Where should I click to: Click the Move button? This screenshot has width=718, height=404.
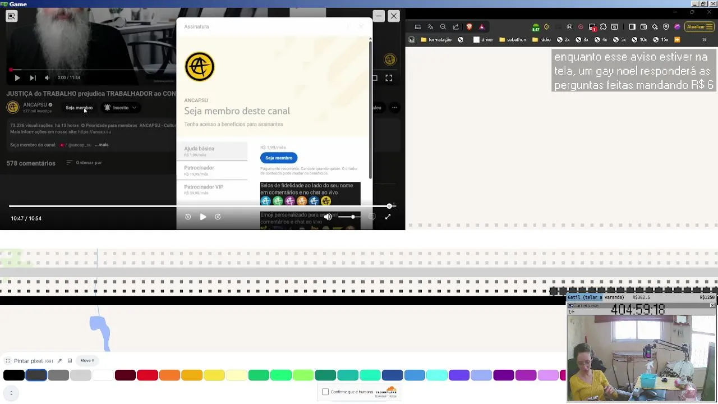pos(88,361)
